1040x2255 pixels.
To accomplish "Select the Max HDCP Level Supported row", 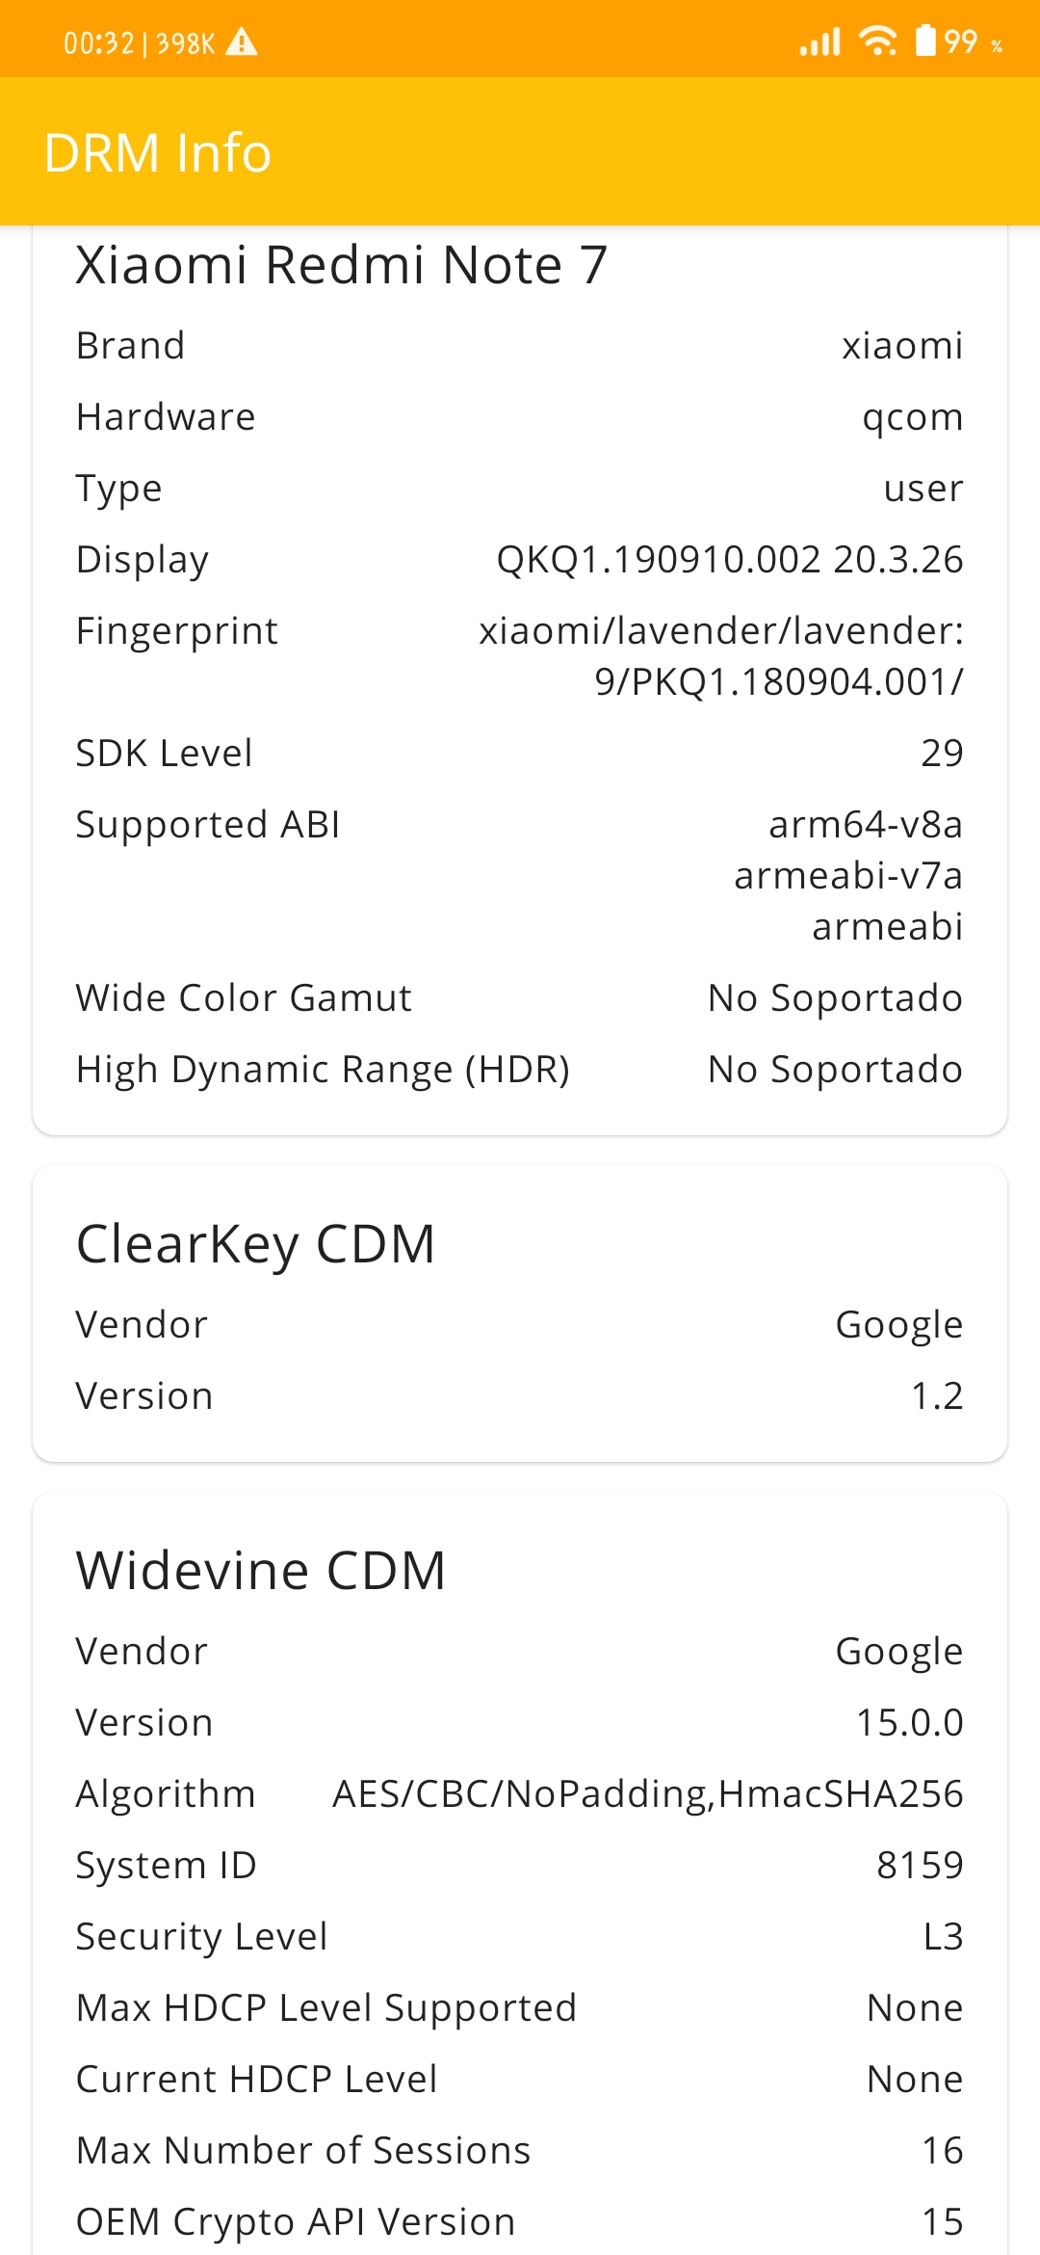I will (520, 2007).
